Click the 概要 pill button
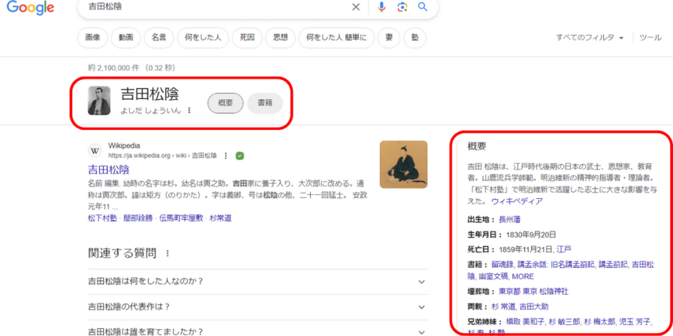673x336 pixels. [226, 103]
